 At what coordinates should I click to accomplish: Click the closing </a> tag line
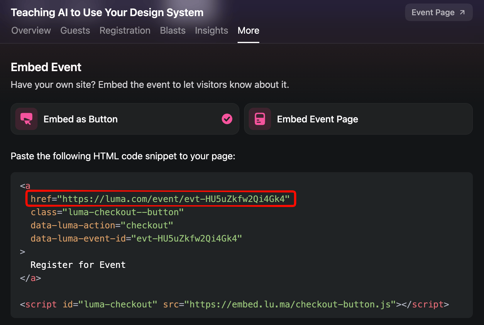(x=31, y=278)
